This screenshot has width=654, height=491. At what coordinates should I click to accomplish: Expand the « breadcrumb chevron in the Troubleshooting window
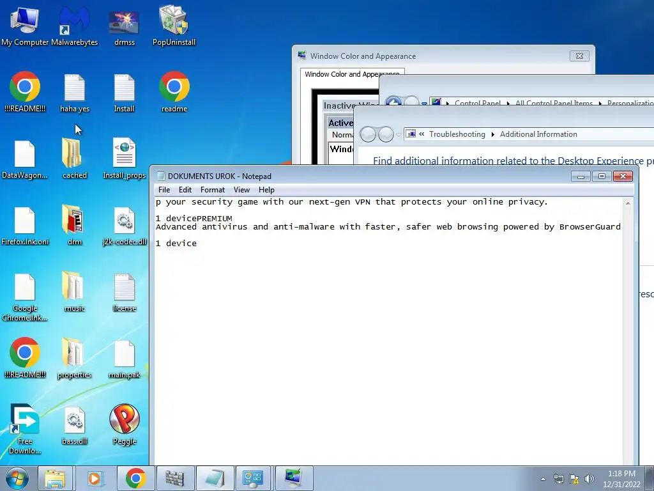pyautogui.click(x=422, y=134)
